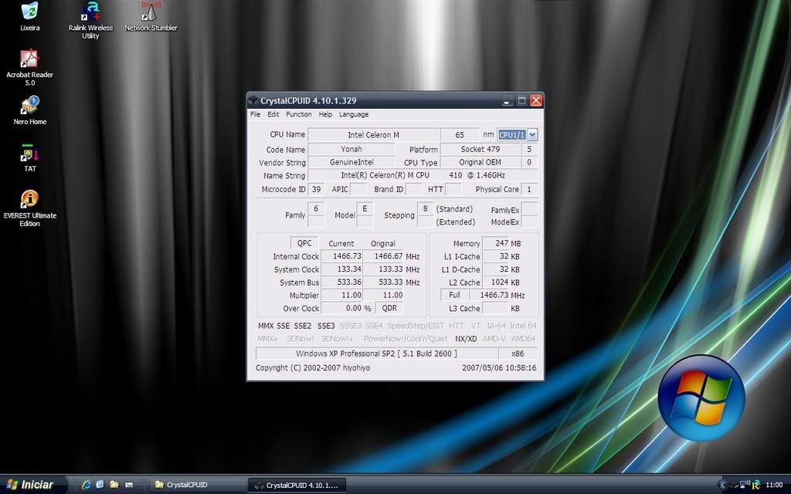Click the Iniciar start button
The image size is (791, 494).
(x=29, y=485)
